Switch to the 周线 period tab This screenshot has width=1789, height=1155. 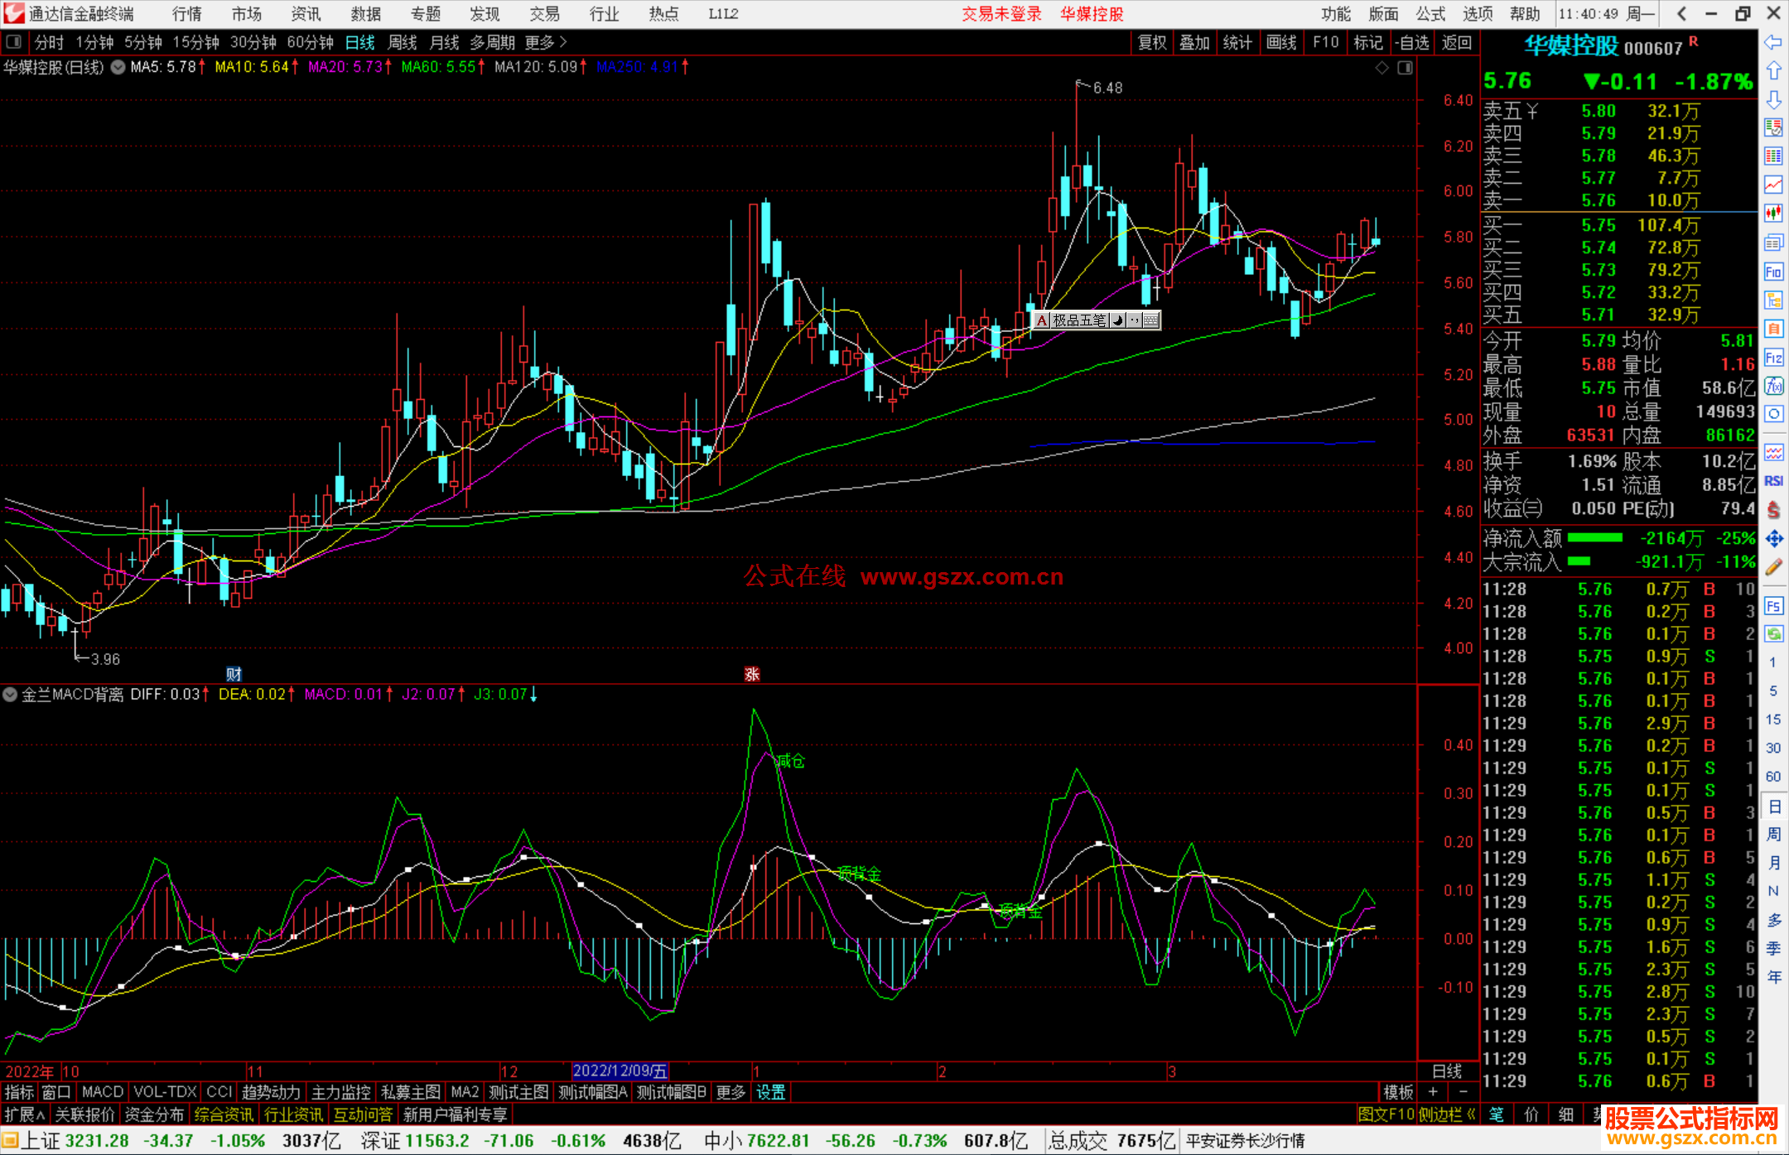403,42
